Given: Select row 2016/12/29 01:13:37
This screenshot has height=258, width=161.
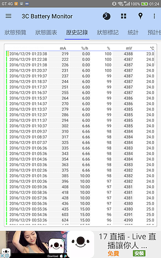Looking at the screenshot, I should pos(80,109).
